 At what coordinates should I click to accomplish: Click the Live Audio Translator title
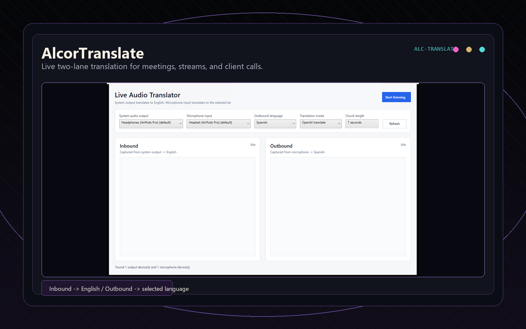(148, 95)
